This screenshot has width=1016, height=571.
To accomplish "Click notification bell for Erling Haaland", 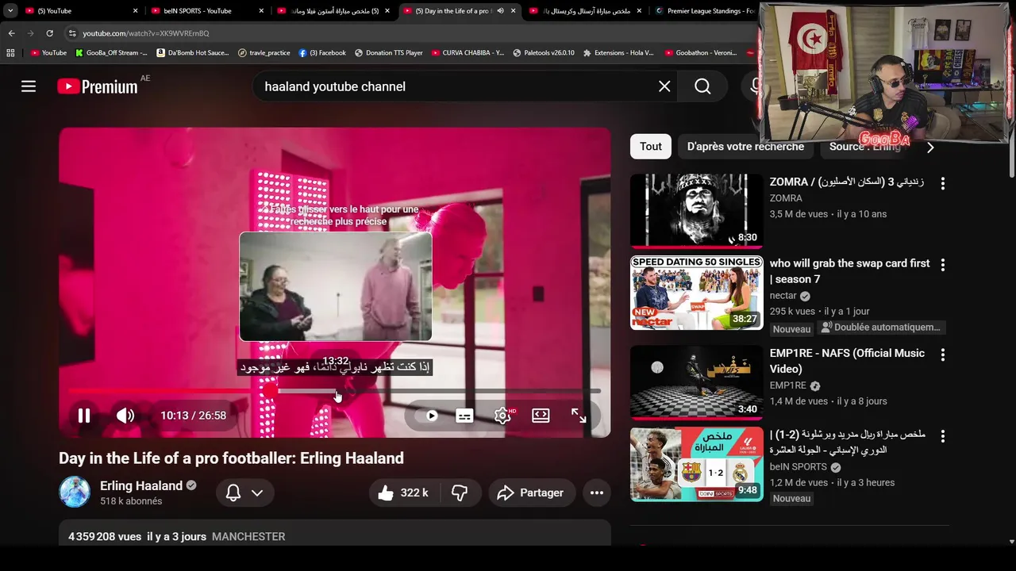I will (x=233, y=492).
